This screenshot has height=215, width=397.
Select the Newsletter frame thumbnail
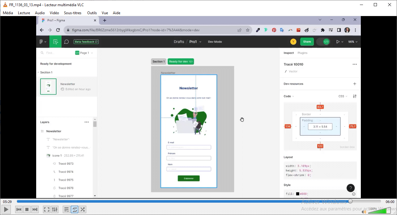48,86
